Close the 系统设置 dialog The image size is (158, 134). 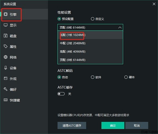tap(154, 4)
